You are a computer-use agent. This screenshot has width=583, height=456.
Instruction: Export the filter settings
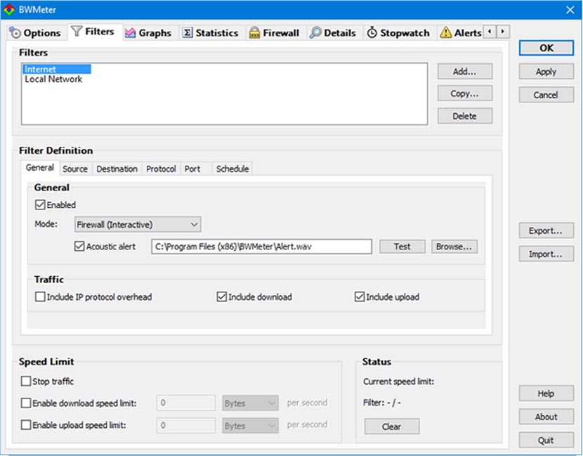[x=546, y=230]
